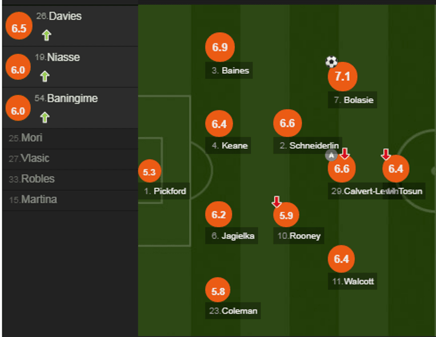436x337 pixels.
Task: Click the green sub-on arrow under Baningime
Action: (44, 117)
